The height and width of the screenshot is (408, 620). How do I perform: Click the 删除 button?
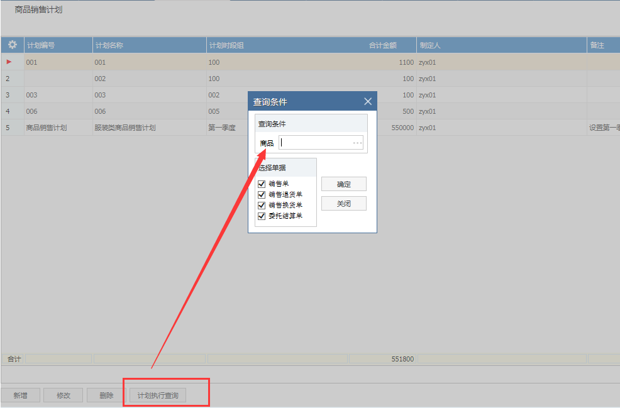coord(106,395)
